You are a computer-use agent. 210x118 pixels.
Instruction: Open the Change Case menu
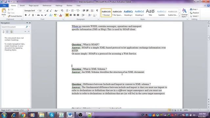point(56,10)
